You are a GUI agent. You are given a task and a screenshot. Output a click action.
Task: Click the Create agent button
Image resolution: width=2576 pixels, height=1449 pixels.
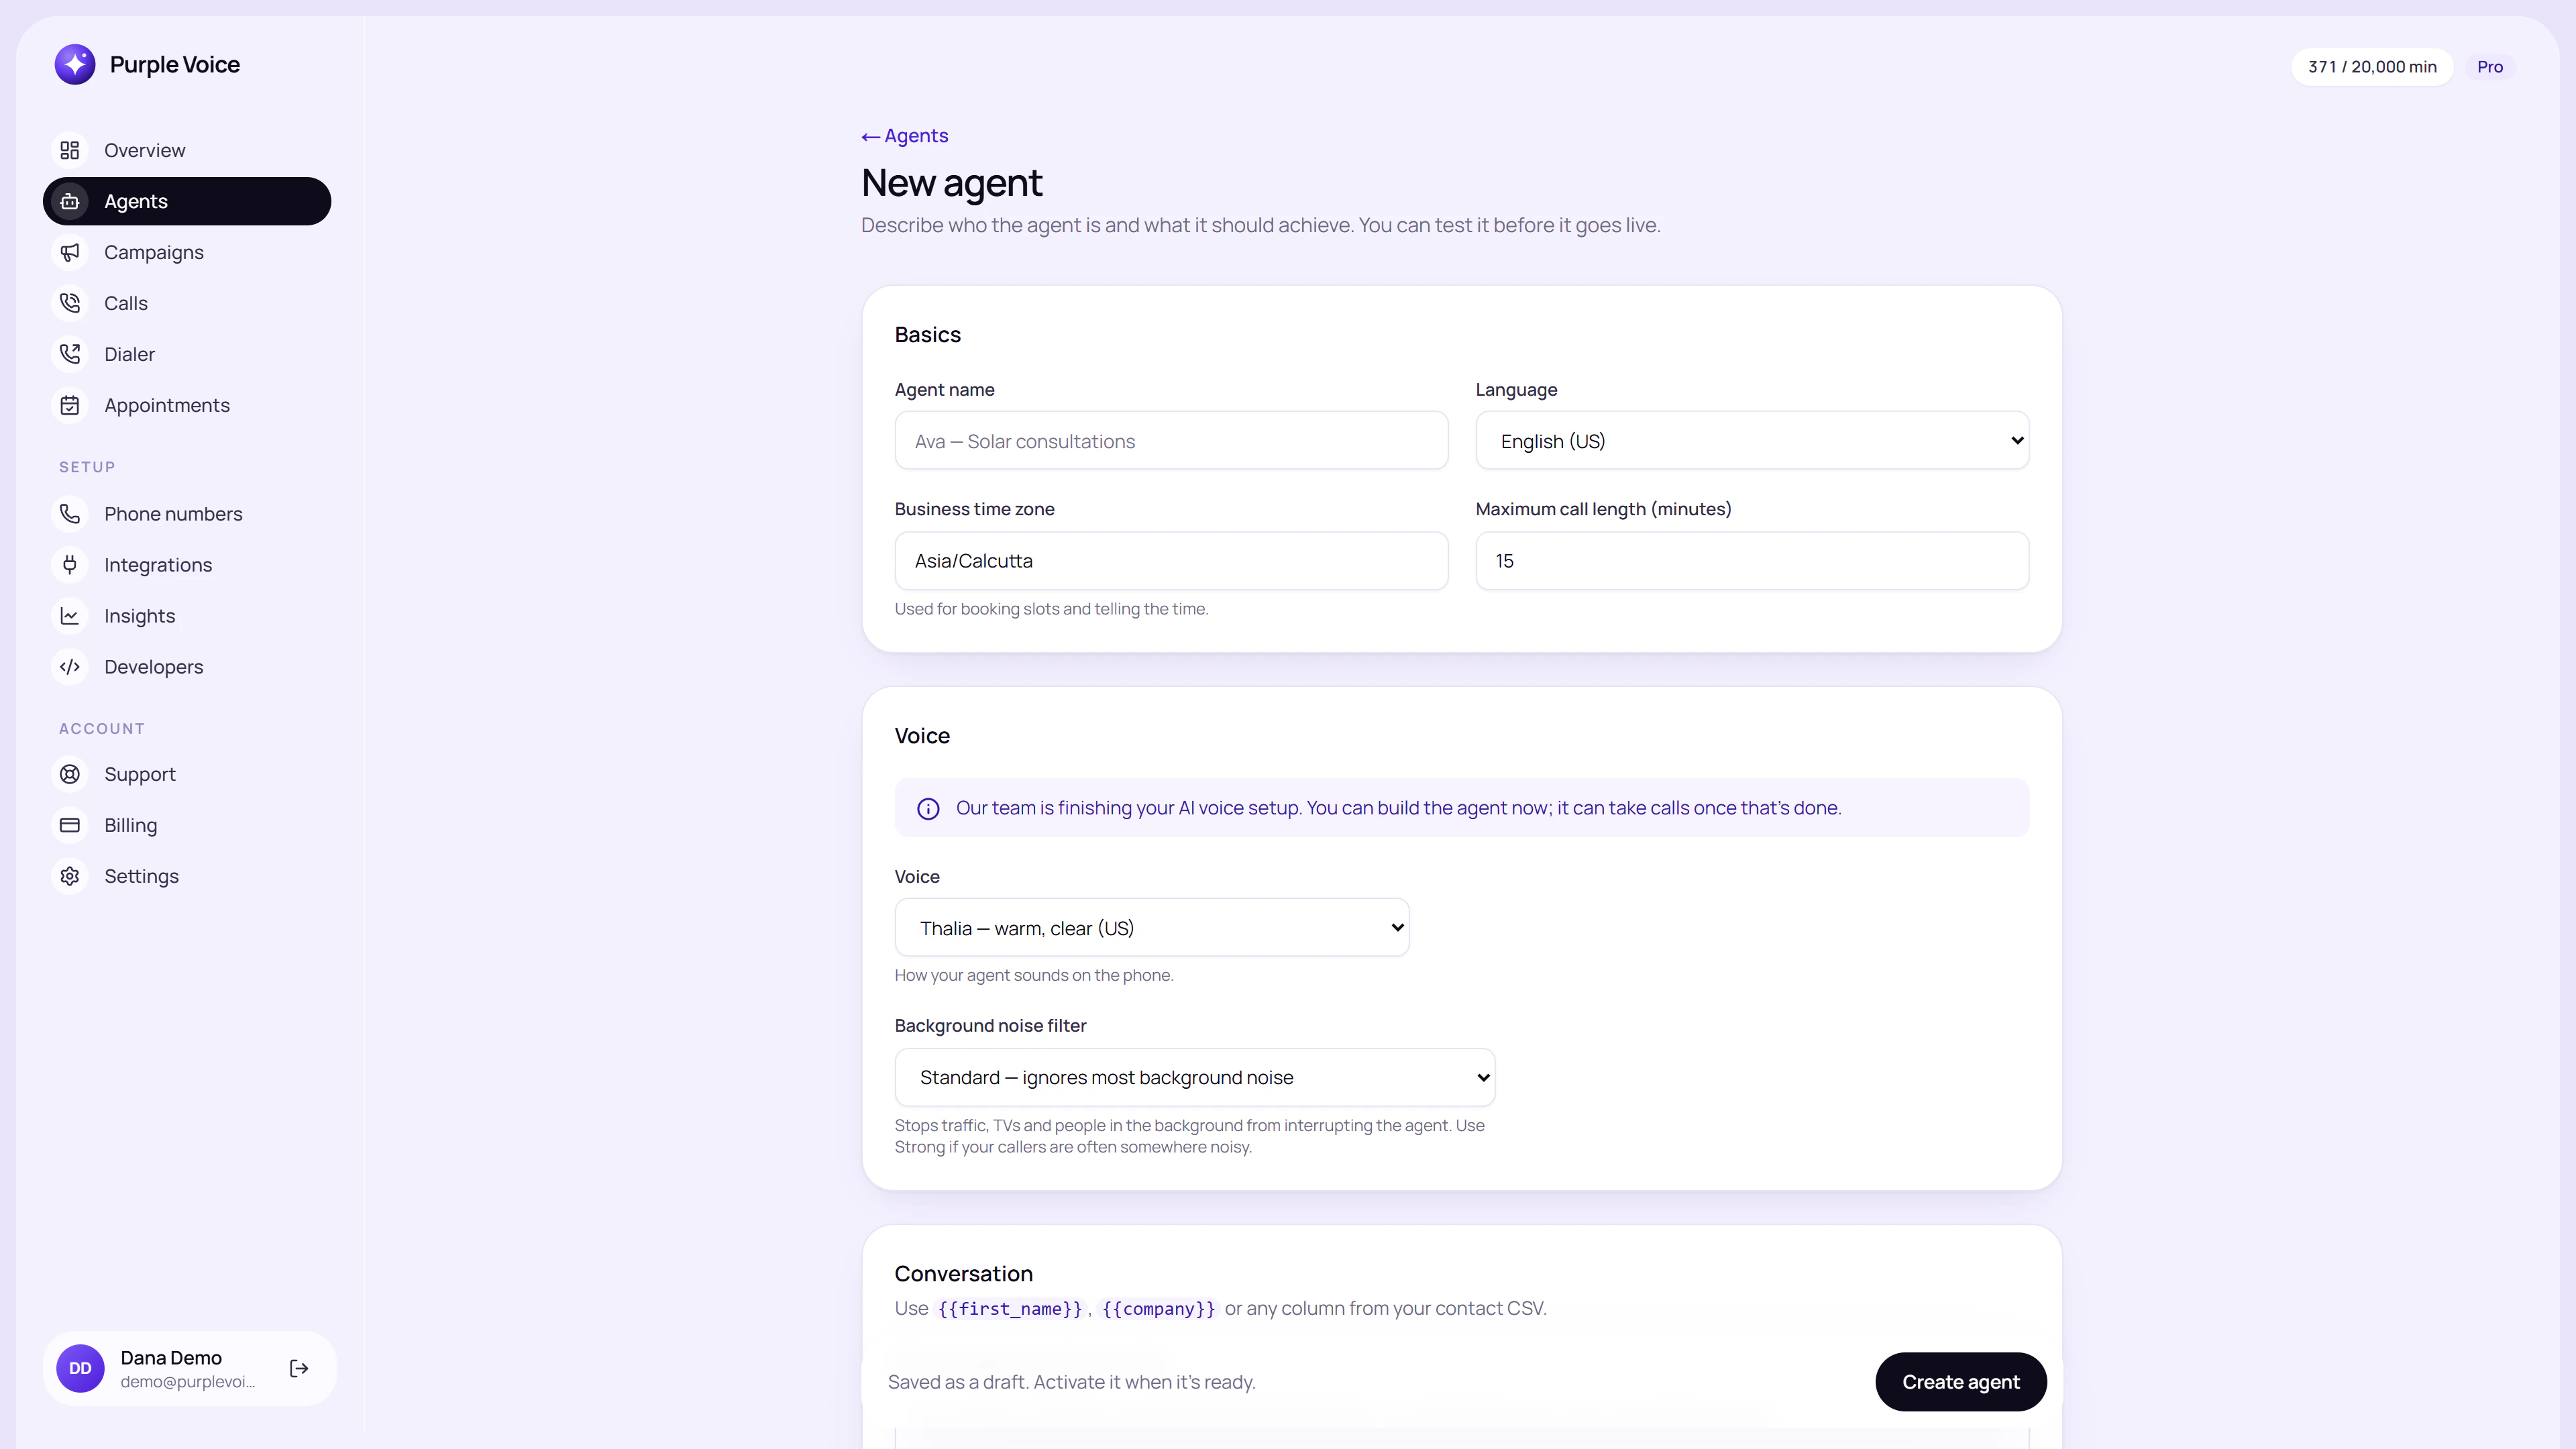(1960, 1381)
